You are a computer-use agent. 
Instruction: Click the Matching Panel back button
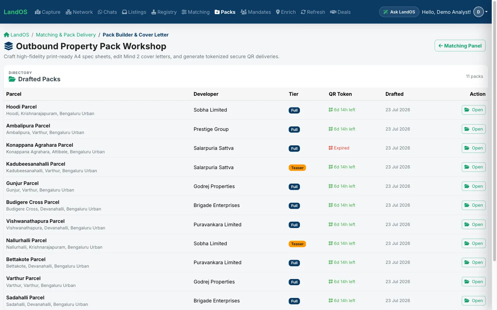[460, 46]
